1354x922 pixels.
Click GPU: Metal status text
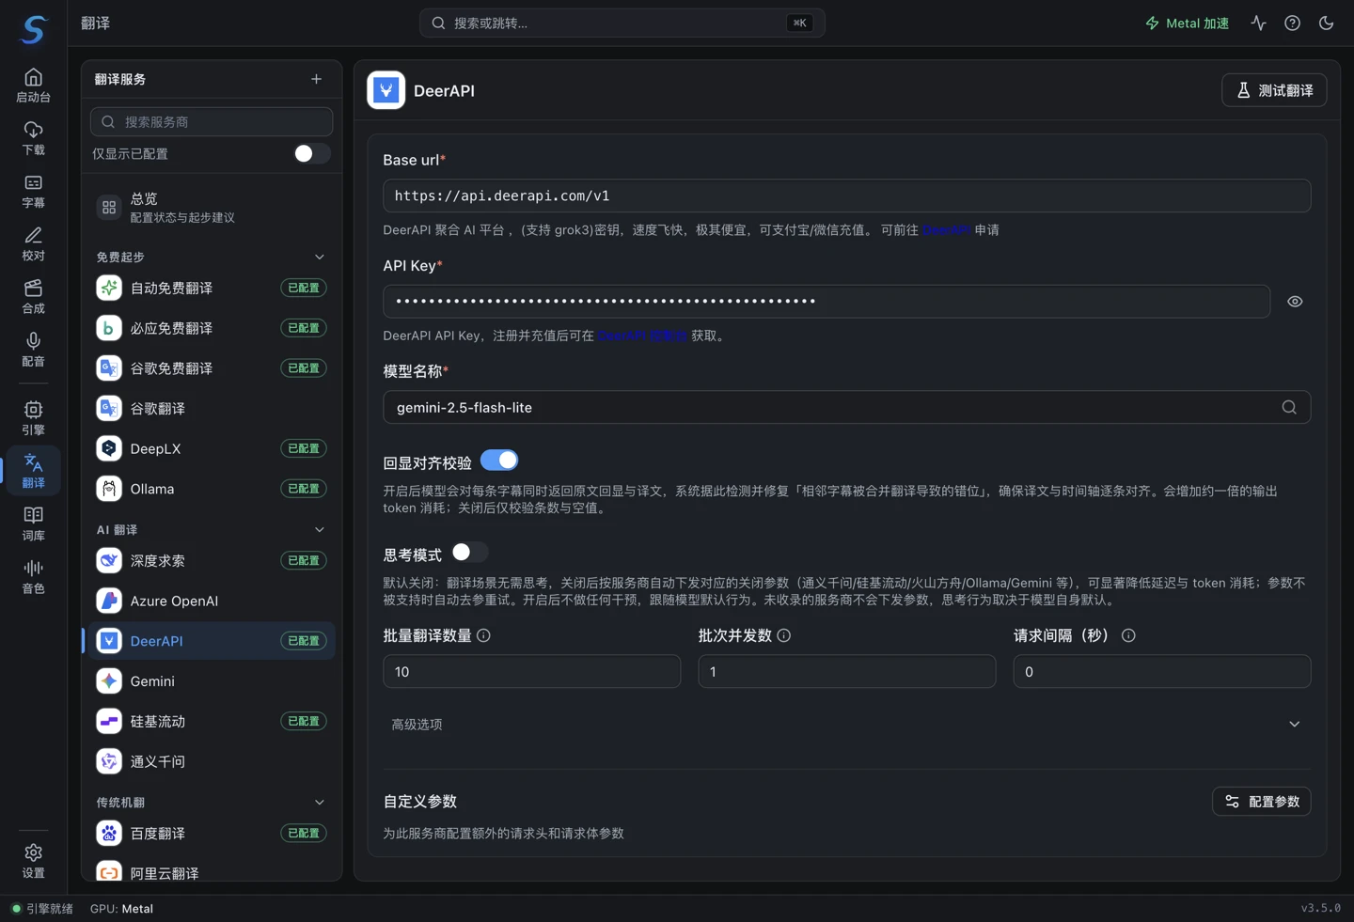click(121, 909)
